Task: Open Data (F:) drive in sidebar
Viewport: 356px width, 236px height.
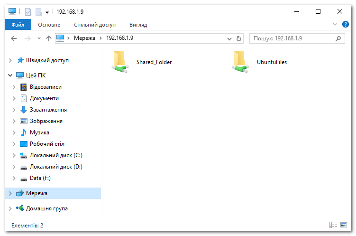Action: [x=40, y=178]
